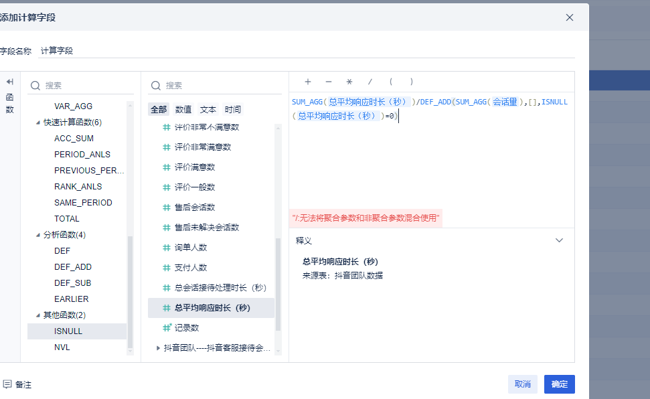650x399 pixels.
Task: Insert the left parenthesis
Action: pyautogui.click(x=391, y=82)
